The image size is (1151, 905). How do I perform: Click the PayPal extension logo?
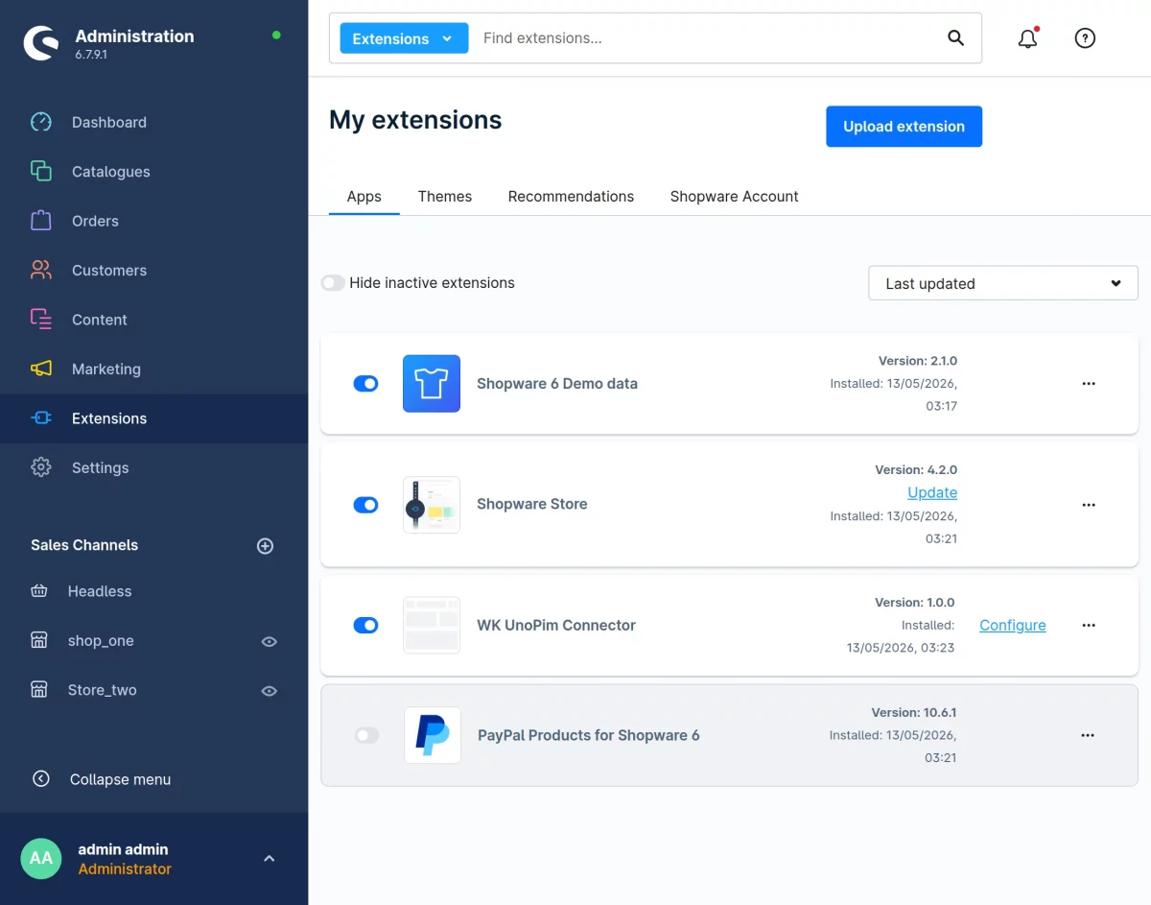[433, 735]
